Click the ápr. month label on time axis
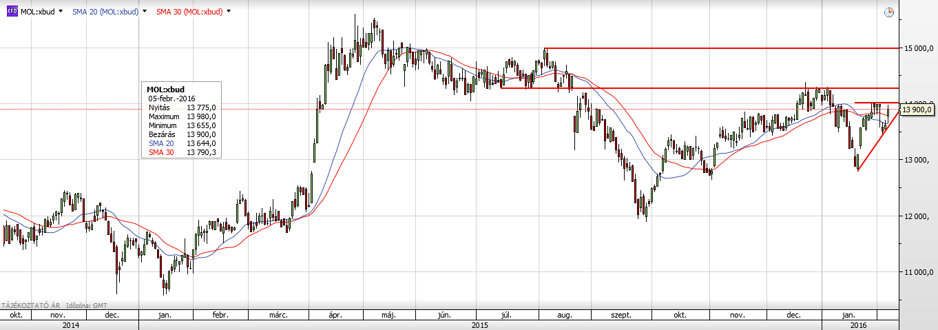 (x=335, y=315)
